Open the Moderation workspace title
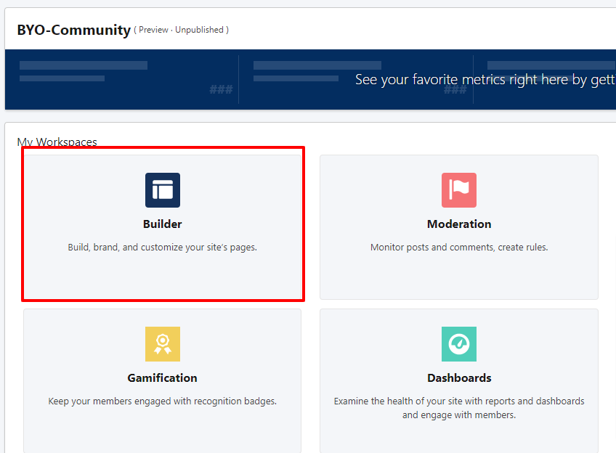The image size is (616, 453). [x=459, y=224]
